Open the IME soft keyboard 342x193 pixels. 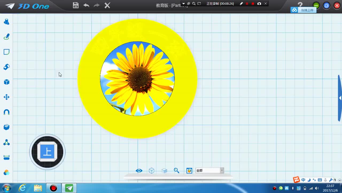tap(320, 180)
